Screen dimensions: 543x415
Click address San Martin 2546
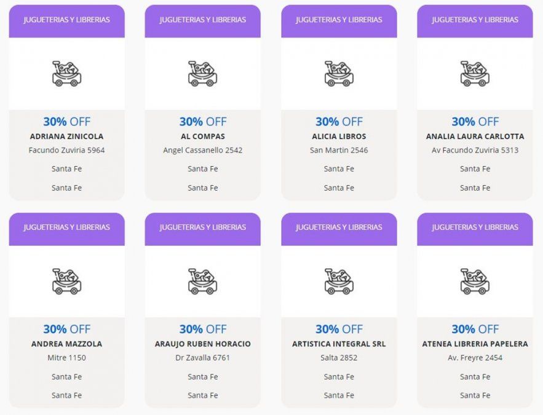tap(339, 150)
